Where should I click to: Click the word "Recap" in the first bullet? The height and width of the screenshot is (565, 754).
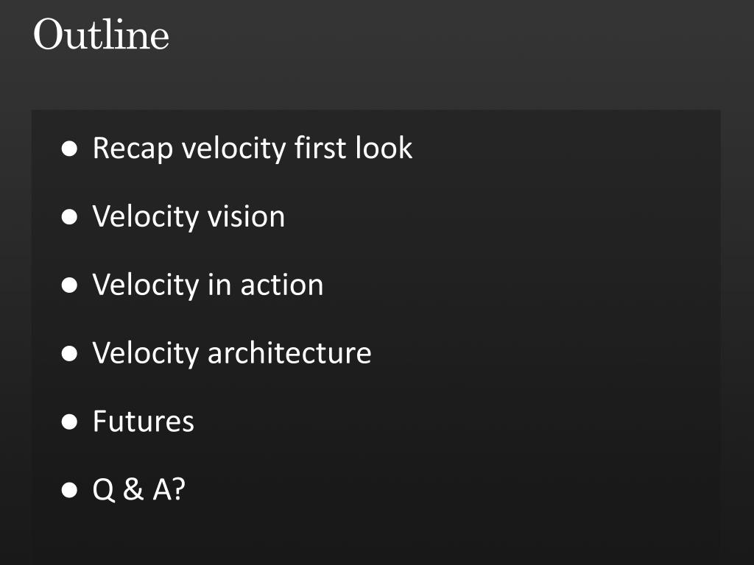[133, 149]
